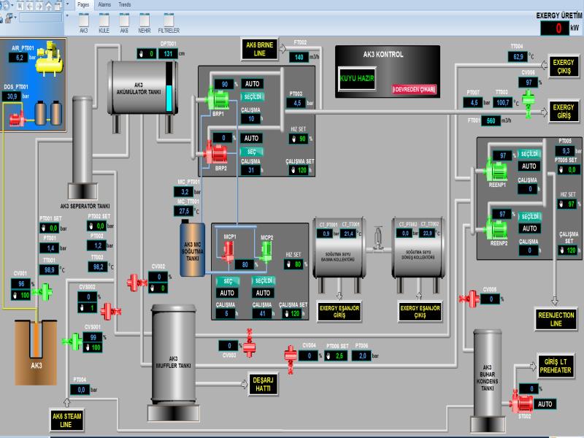The height and width of the screenshot is (438, 584).
Task: Open the REENP2 reinjection pump
Action: click(x=497, y=229)
